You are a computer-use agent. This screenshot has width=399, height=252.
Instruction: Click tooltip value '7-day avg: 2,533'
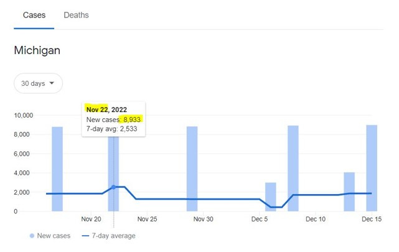pos(111,129)
